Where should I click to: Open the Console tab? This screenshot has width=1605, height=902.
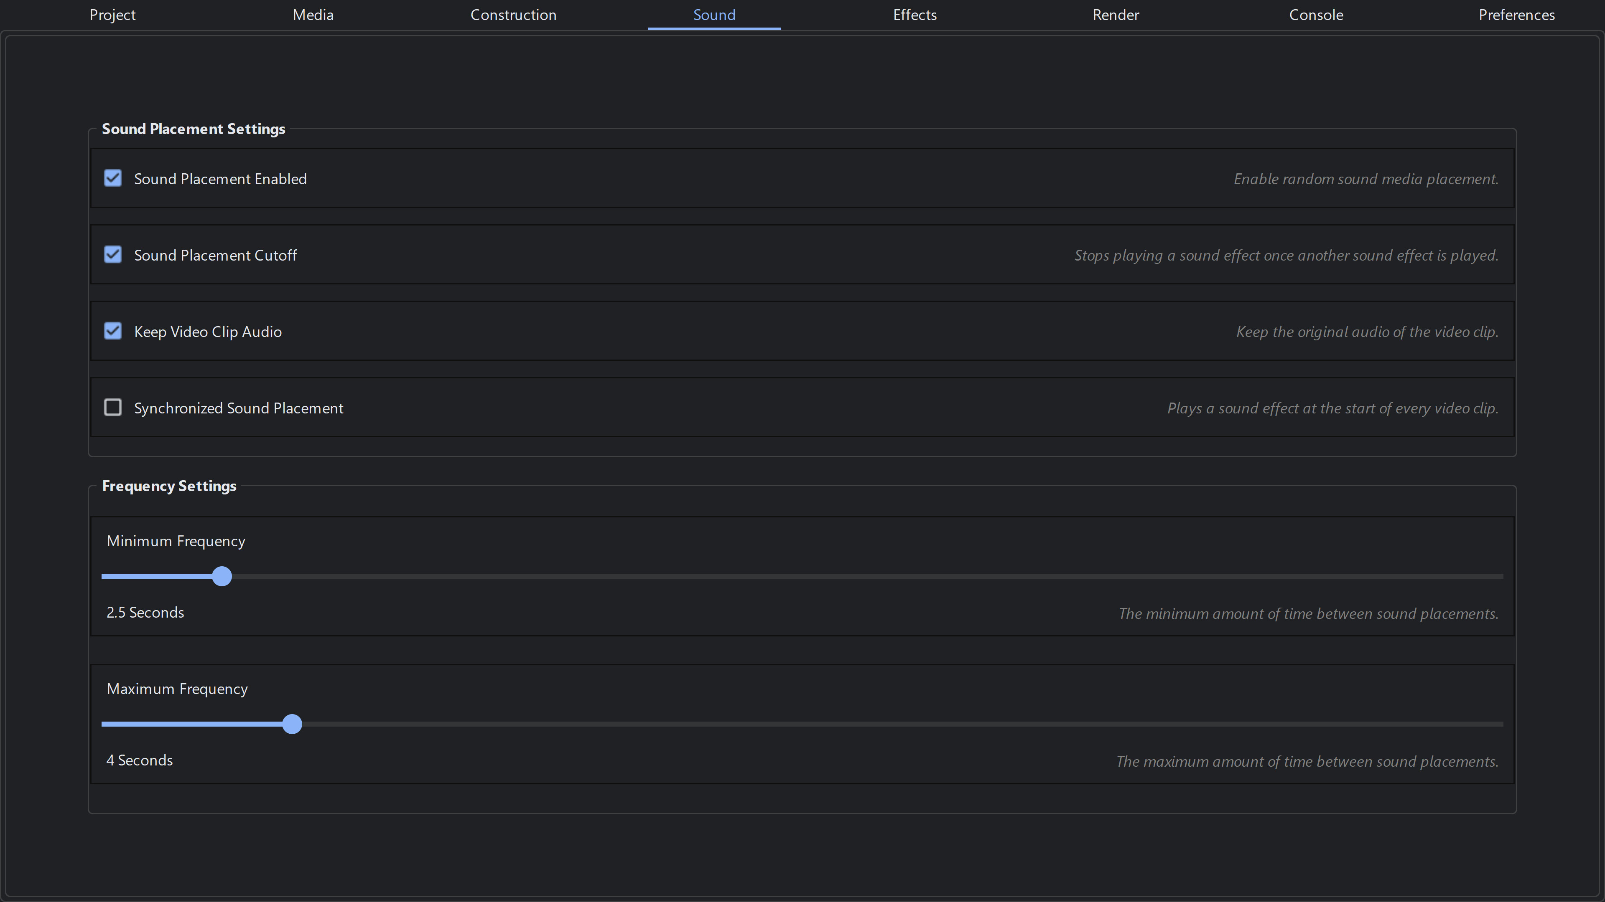point(1316,14)
